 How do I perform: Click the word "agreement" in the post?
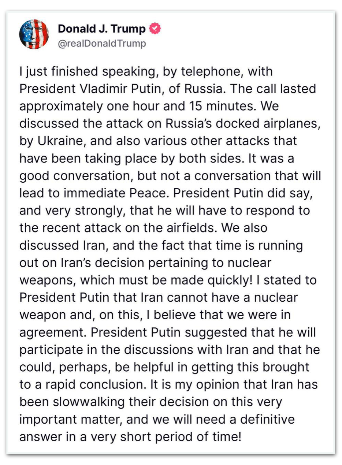52,332
